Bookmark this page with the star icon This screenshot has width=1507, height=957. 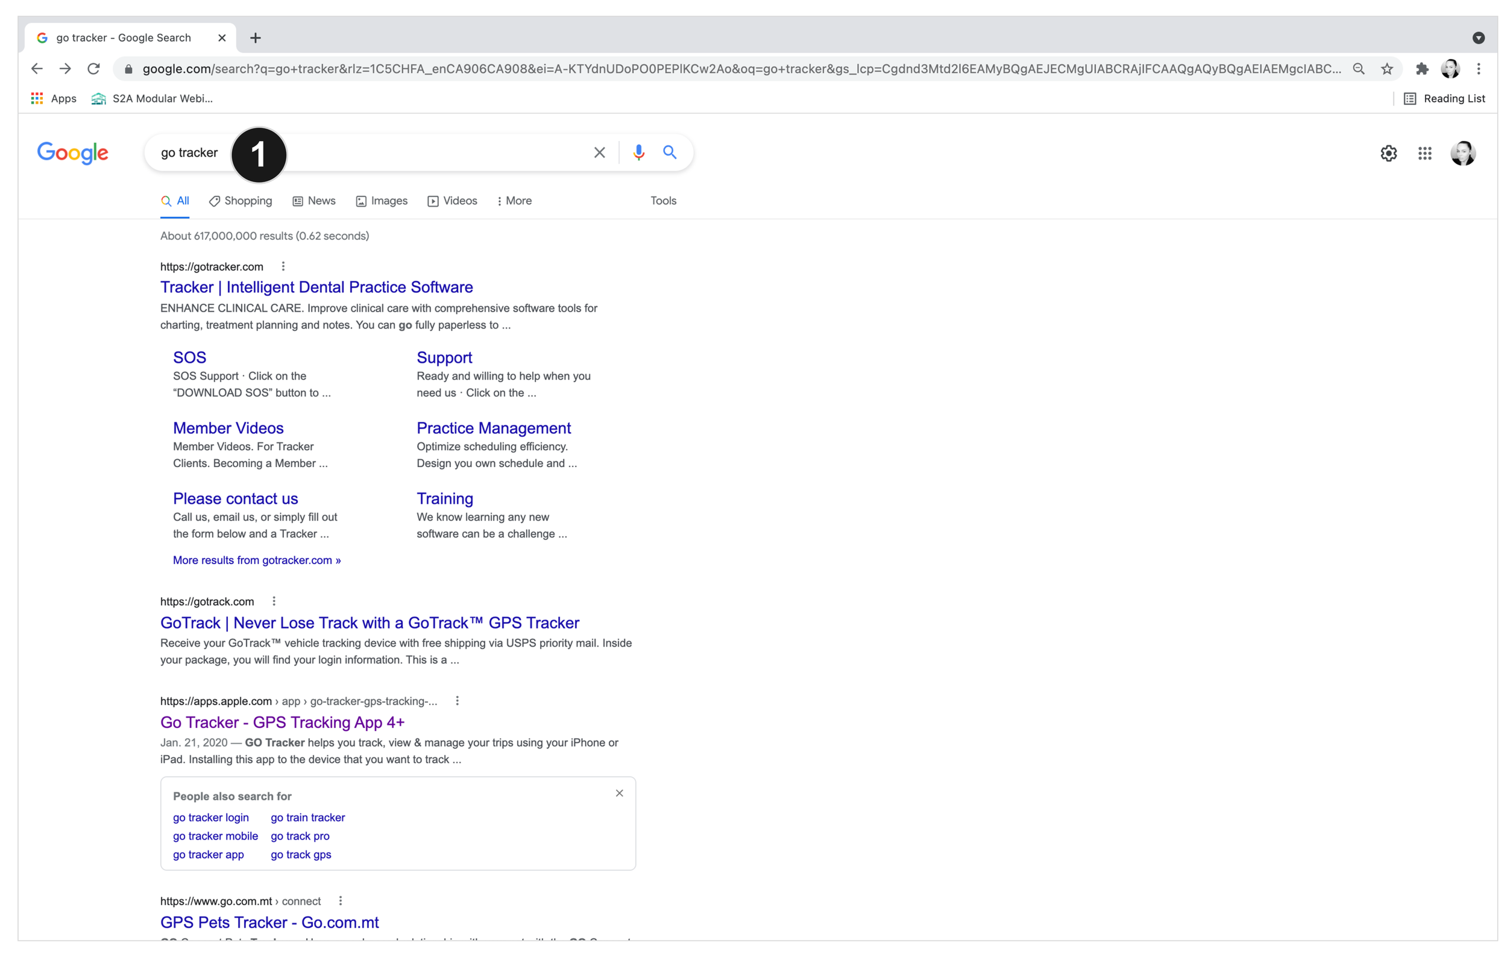1387,69
